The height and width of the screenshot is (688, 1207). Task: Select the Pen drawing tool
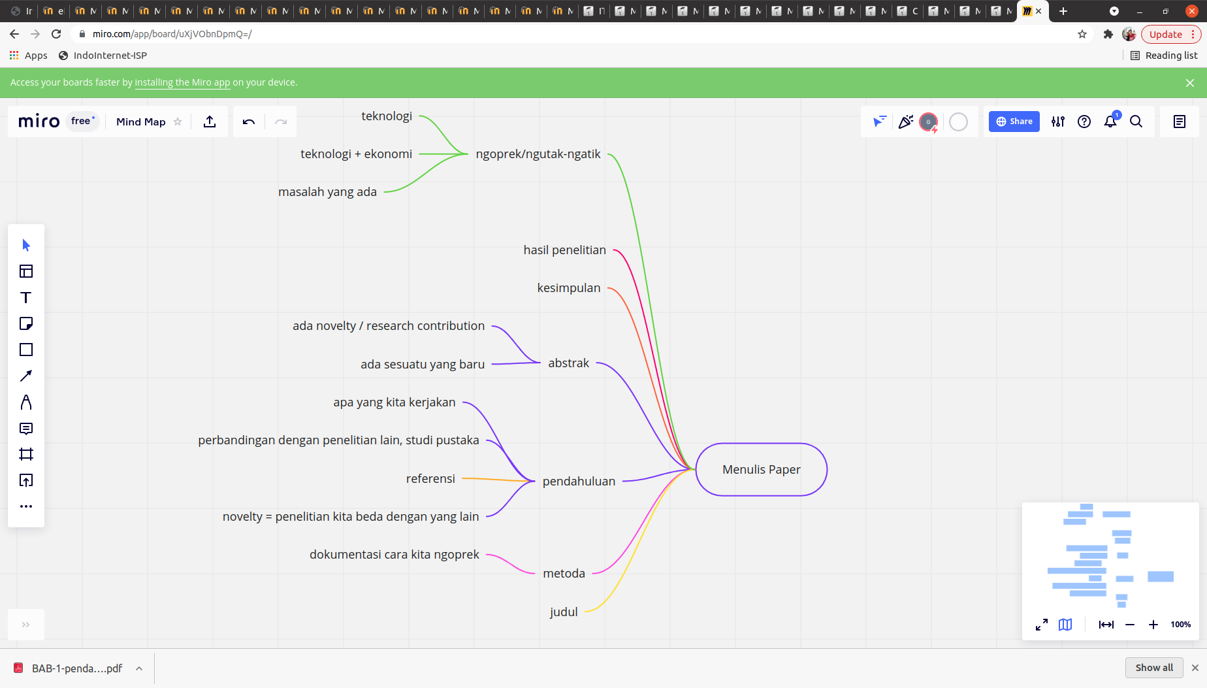(26, 402)
